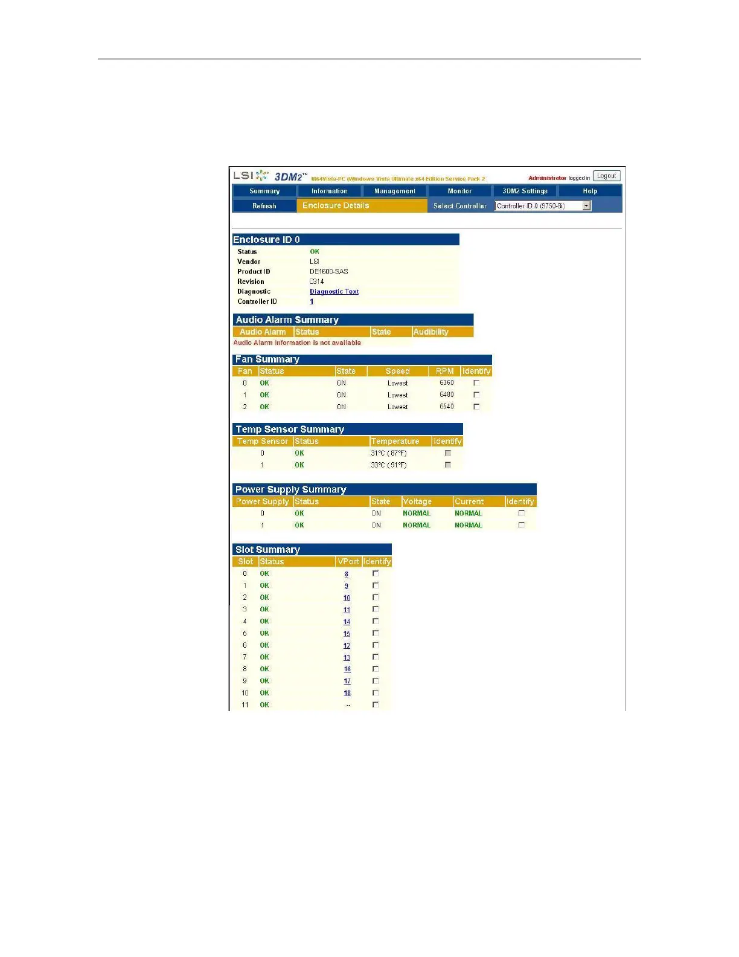The width and height of the screenshot is (739, 957).
Task: Select temperature 33°C (91°F)
Action: 389,465
